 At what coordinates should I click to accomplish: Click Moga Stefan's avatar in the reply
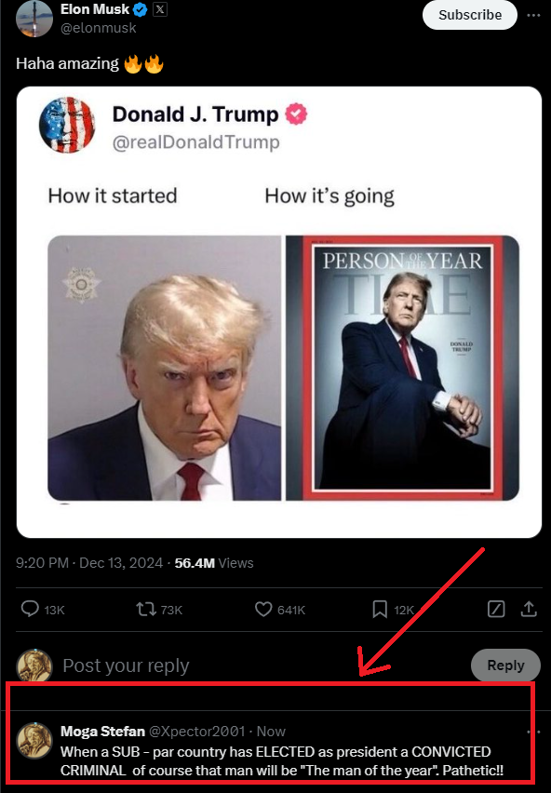coord(34,741)
